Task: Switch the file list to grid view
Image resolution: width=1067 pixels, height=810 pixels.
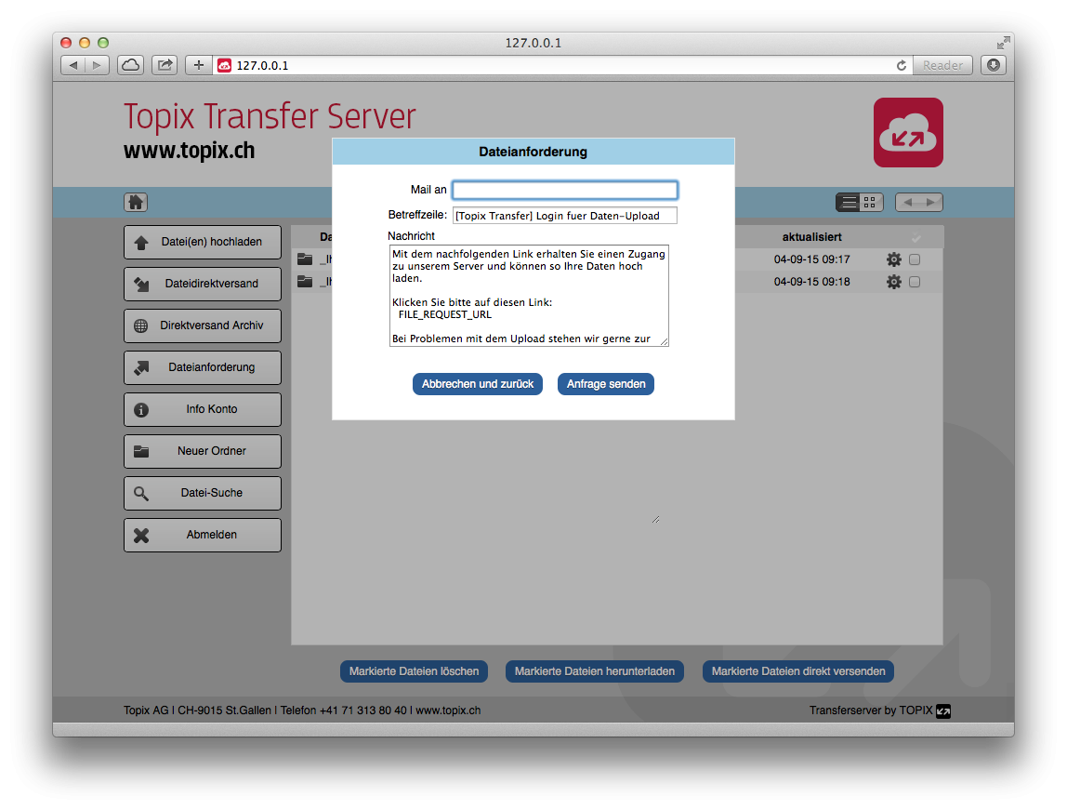Action: click(x=871, y=202)
